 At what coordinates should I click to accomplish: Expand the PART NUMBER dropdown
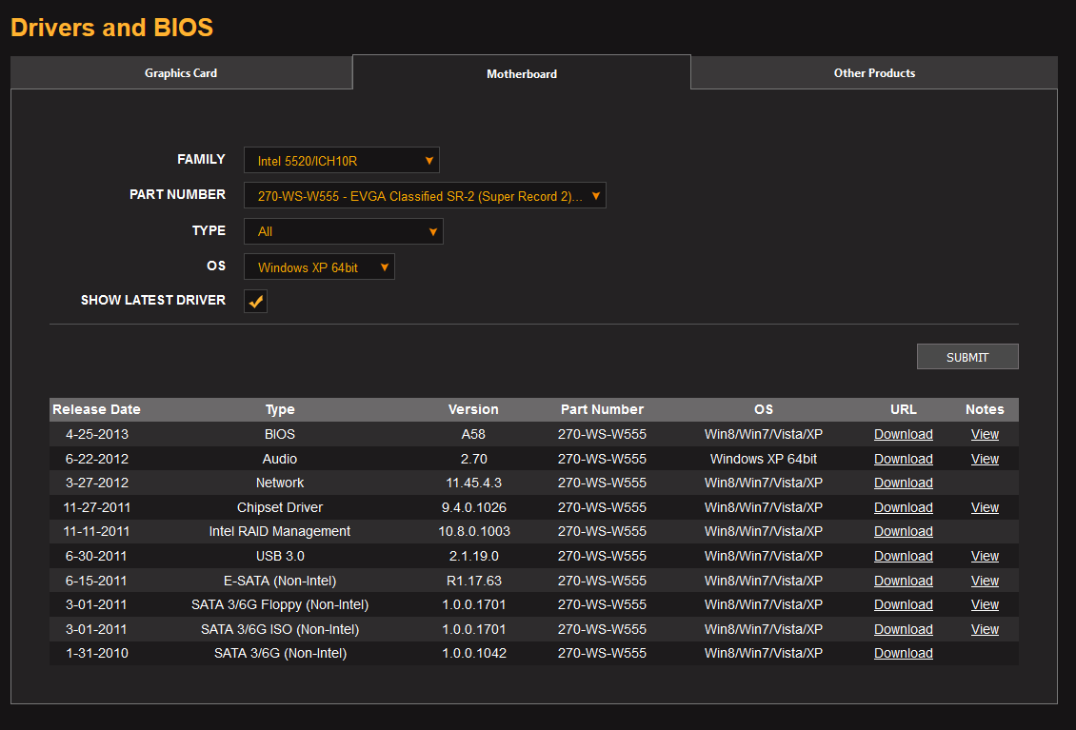point(425,195)
